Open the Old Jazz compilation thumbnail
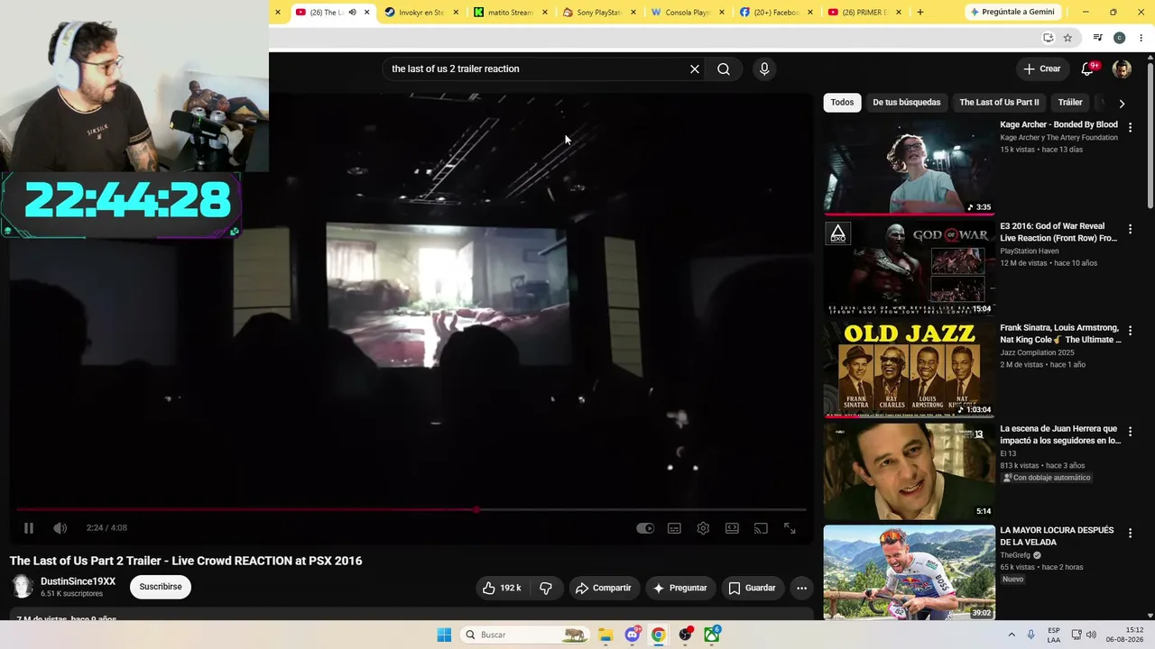 coord(909,370)
